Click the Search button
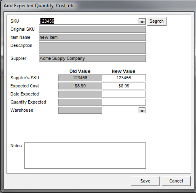The height and width of the screenshot is (193, 196). point(157,21)
